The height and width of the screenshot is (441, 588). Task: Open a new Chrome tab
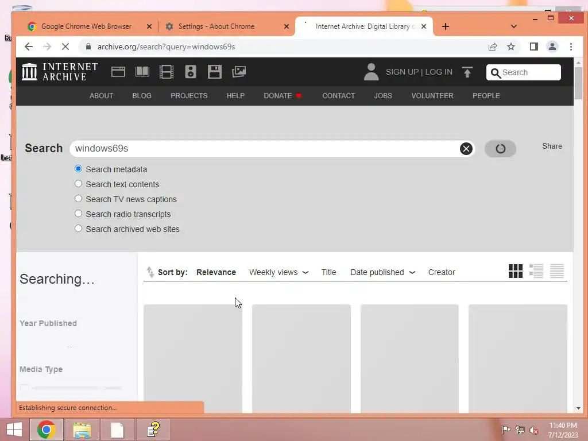445,26
